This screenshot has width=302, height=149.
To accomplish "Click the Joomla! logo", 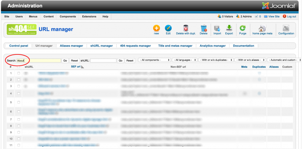I will 279,6.
